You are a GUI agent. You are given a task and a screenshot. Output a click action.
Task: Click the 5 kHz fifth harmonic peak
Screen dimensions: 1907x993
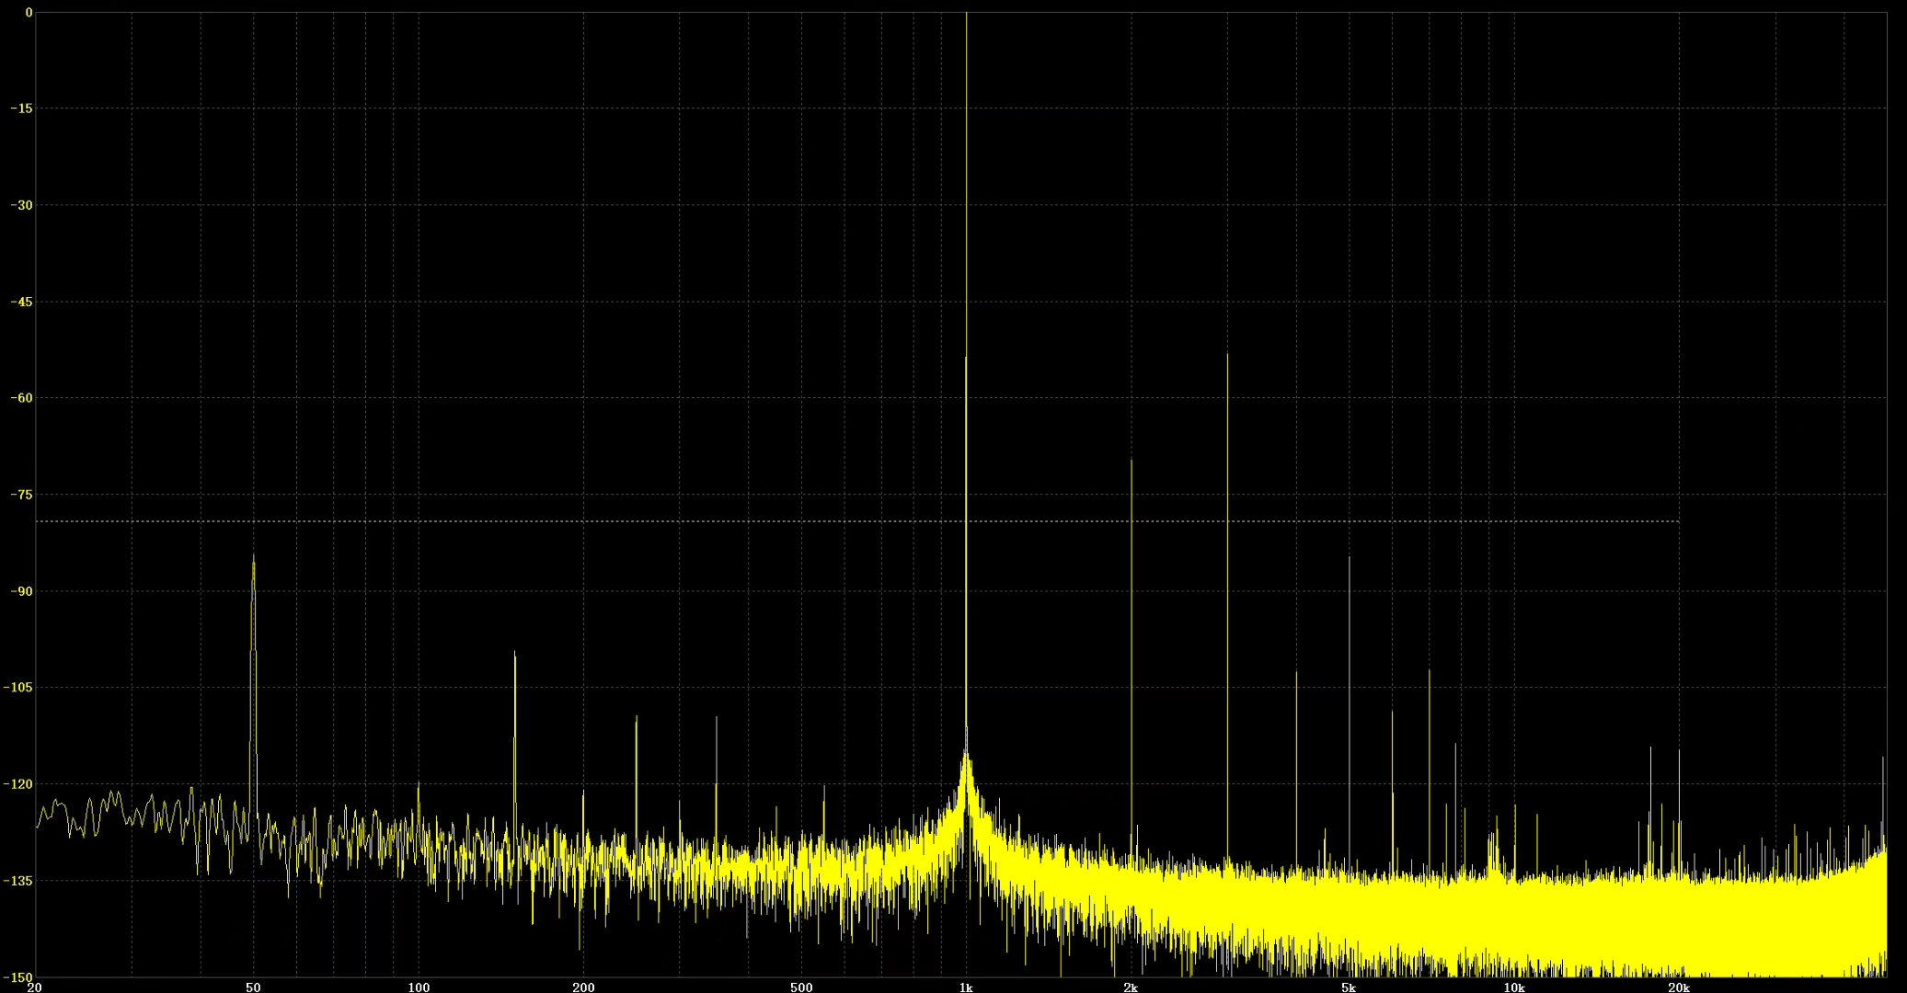(x=1350, y=713)
